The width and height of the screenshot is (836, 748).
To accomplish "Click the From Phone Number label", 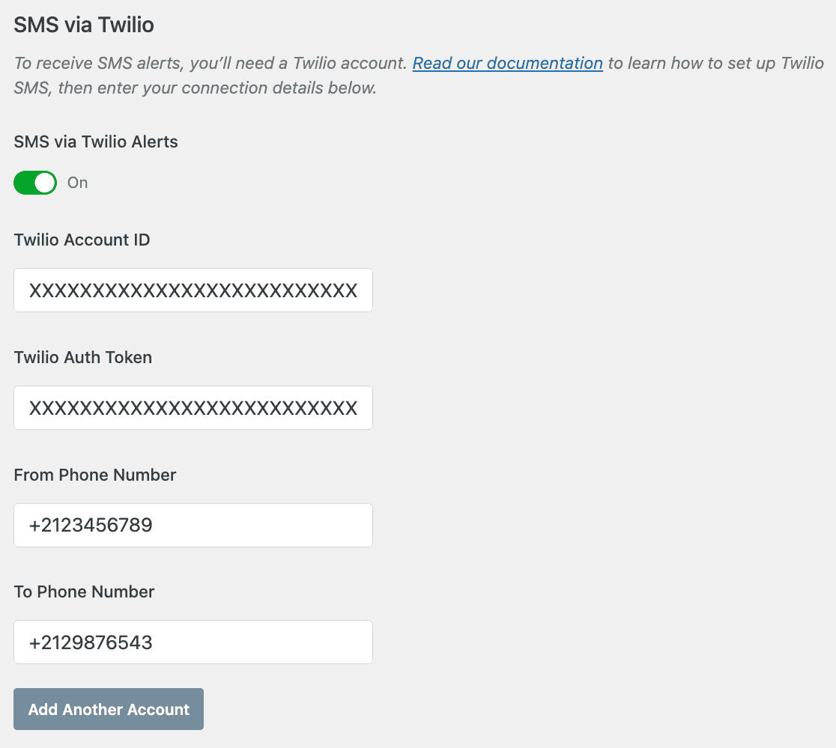I will pos(95,475).
